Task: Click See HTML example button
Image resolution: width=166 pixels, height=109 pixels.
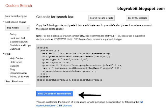Action: [137, 18]
